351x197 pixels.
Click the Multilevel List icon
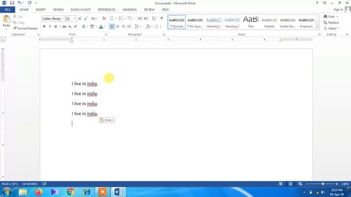point(129,19)
